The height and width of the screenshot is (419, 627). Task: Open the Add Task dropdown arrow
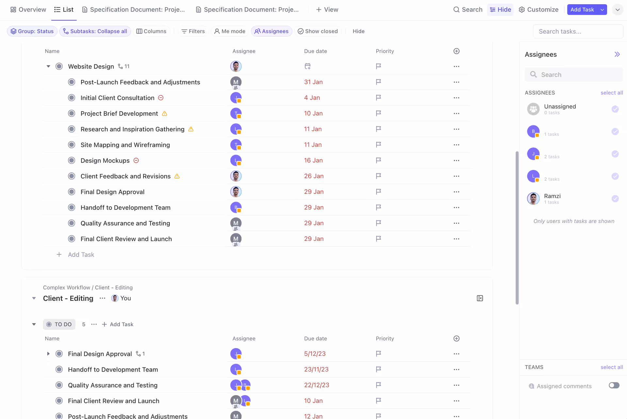tap(603, 9)
